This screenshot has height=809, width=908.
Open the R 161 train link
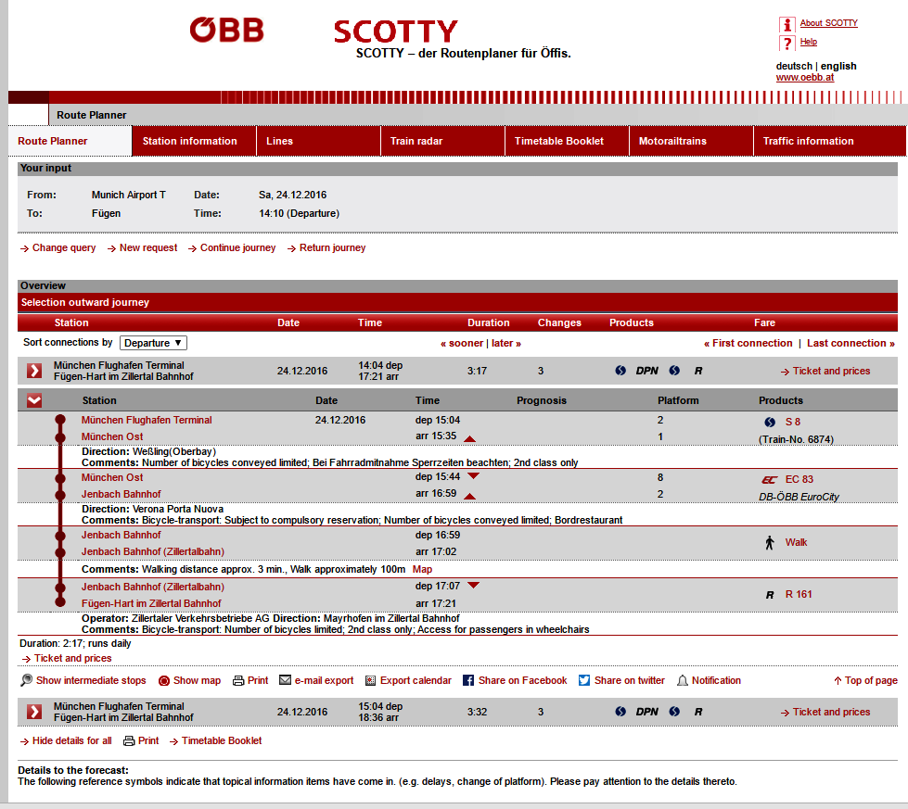pyautogui.click(x=799, y=594)
